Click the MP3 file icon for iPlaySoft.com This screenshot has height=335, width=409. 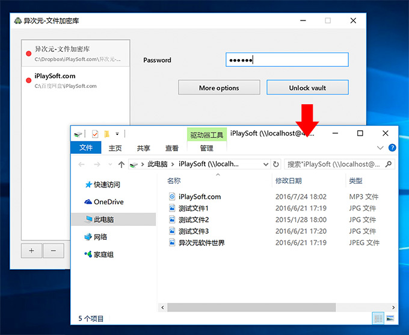pos(172,196)
